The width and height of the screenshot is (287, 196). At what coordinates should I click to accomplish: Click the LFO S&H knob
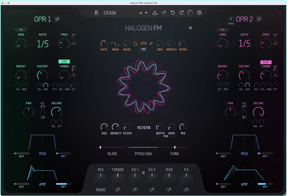coord(160,44)
